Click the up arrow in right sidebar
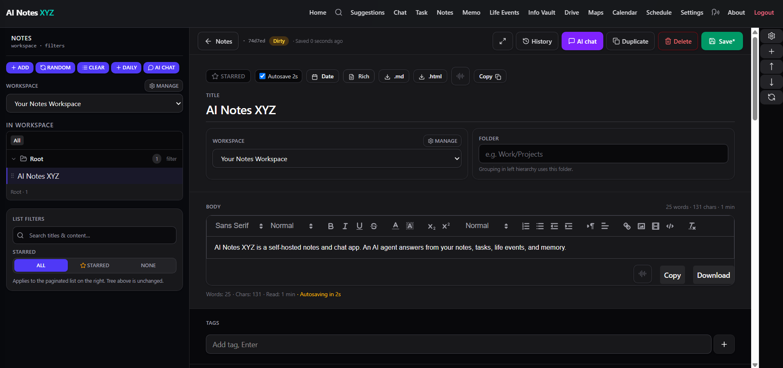The width and height of the screenshot is (783, 368). pos(771,67)
